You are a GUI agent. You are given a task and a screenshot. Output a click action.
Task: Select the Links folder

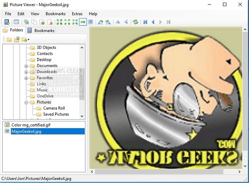click(41, 84)
